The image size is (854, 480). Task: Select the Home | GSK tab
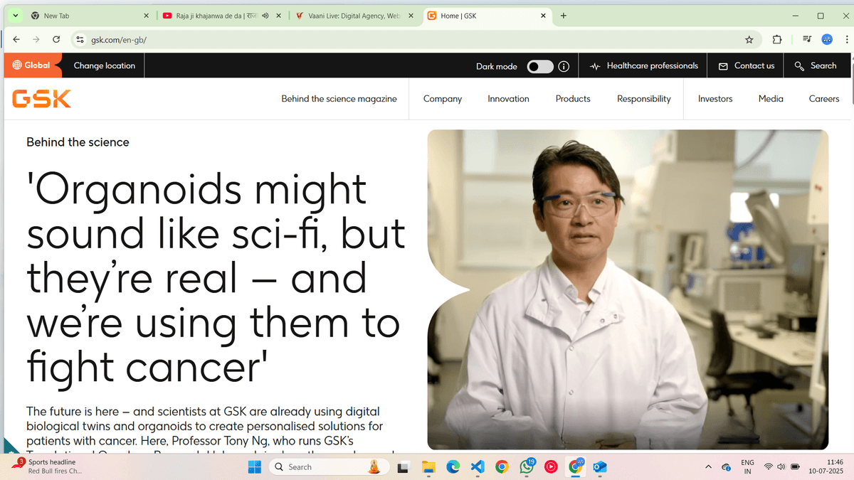tap(488, 16)
